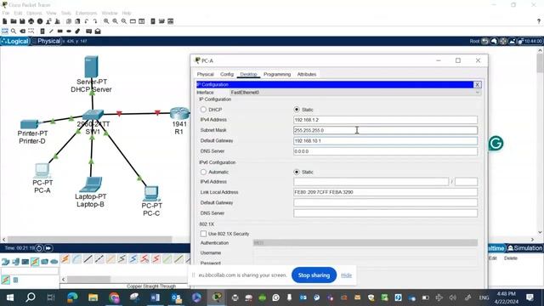This screenshot has width=544, height=306.
Task: Select Automatic radio button for IPv6
Action: coord(203,172)
